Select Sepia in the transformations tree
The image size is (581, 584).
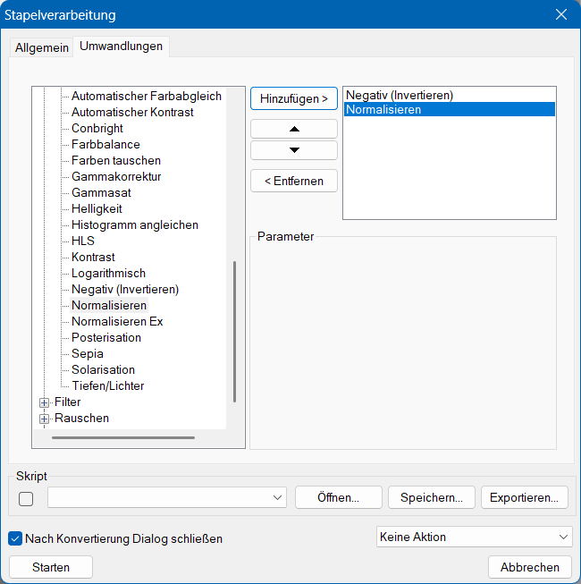[x=87, y=354]
